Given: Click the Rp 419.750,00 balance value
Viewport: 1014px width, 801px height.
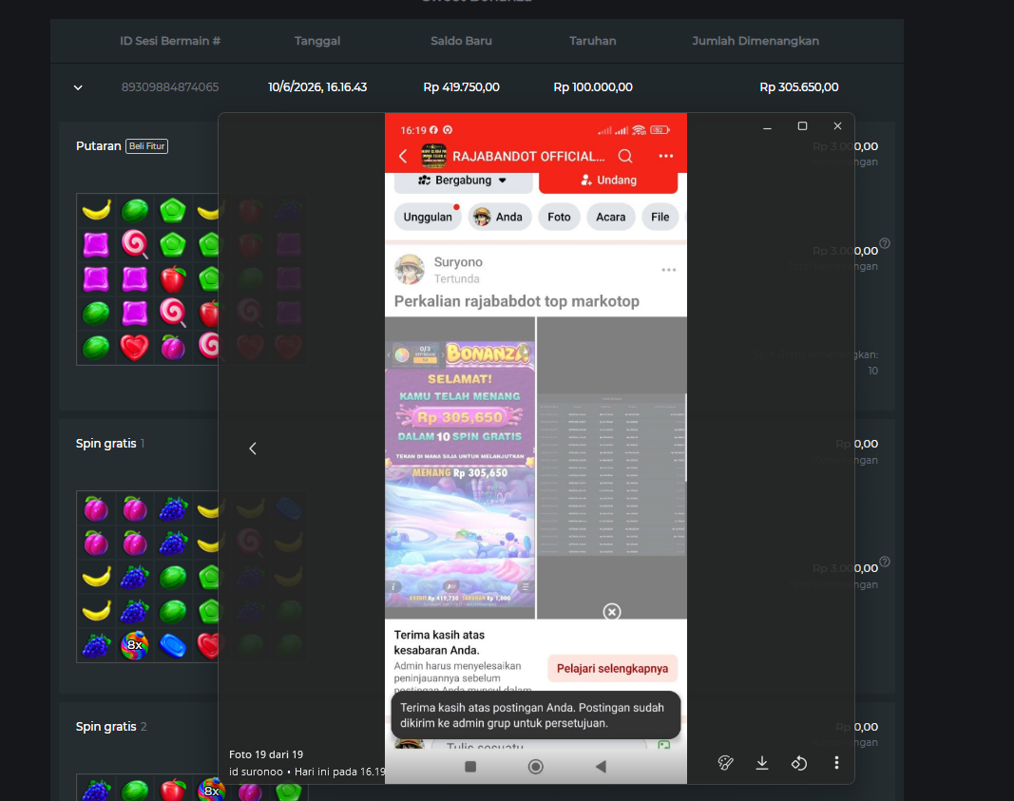Looking at the screenshot, I should click(x=461, y=87).
